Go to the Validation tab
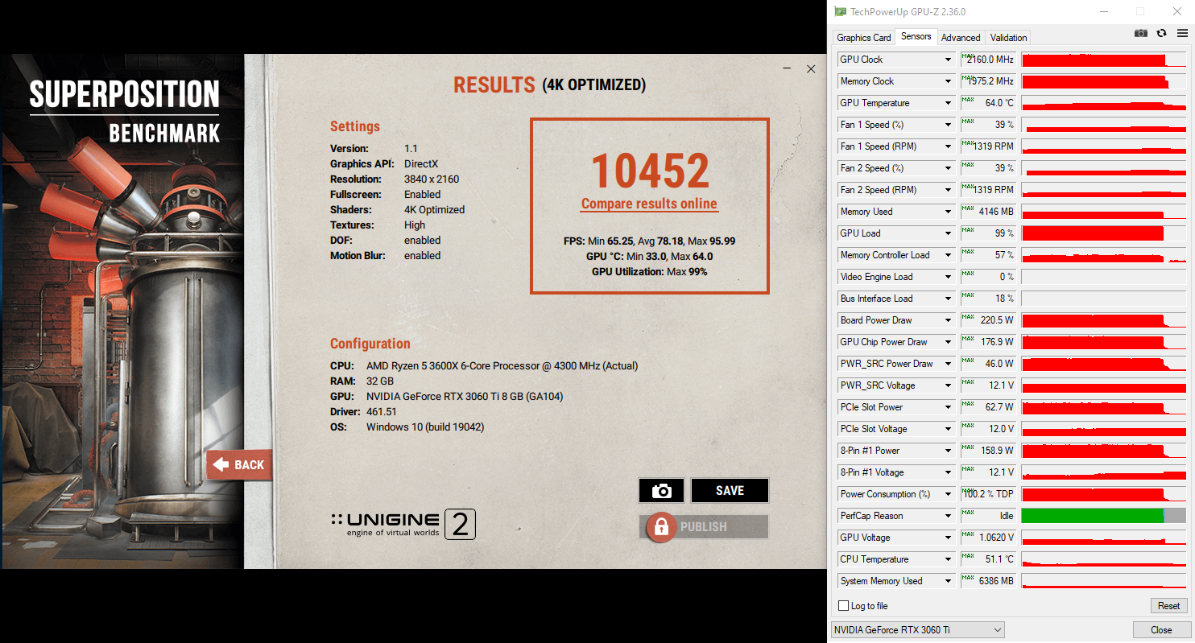Screen dimensions: 1195x643 pos(1008,38)
